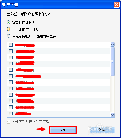Screen dimensions: 121x138
Task: Check the fifth campaign row checkbox
Action: pyautogui.click(x=11, y=70)
